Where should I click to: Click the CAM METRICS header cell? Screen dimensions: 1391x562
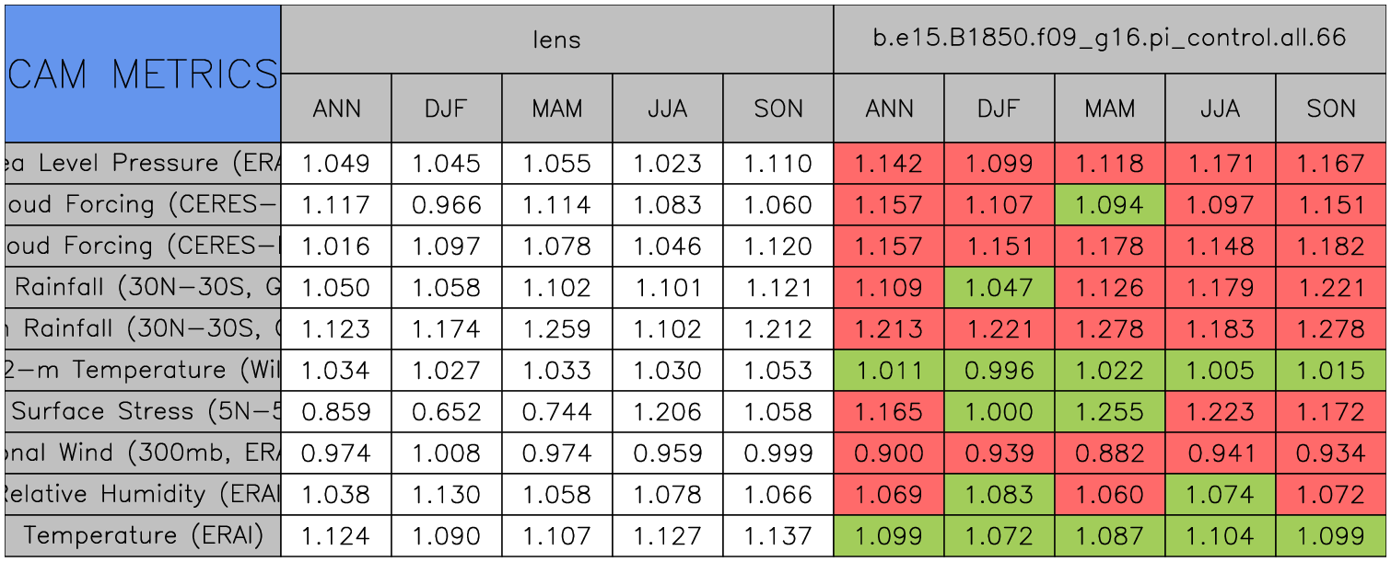pyautogui.click(x=142, y=74)
